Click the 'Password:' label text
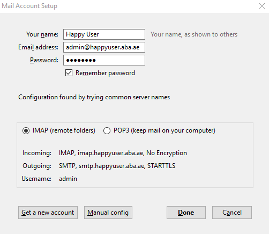Viewport: 269px width, 234px height. 44,60
